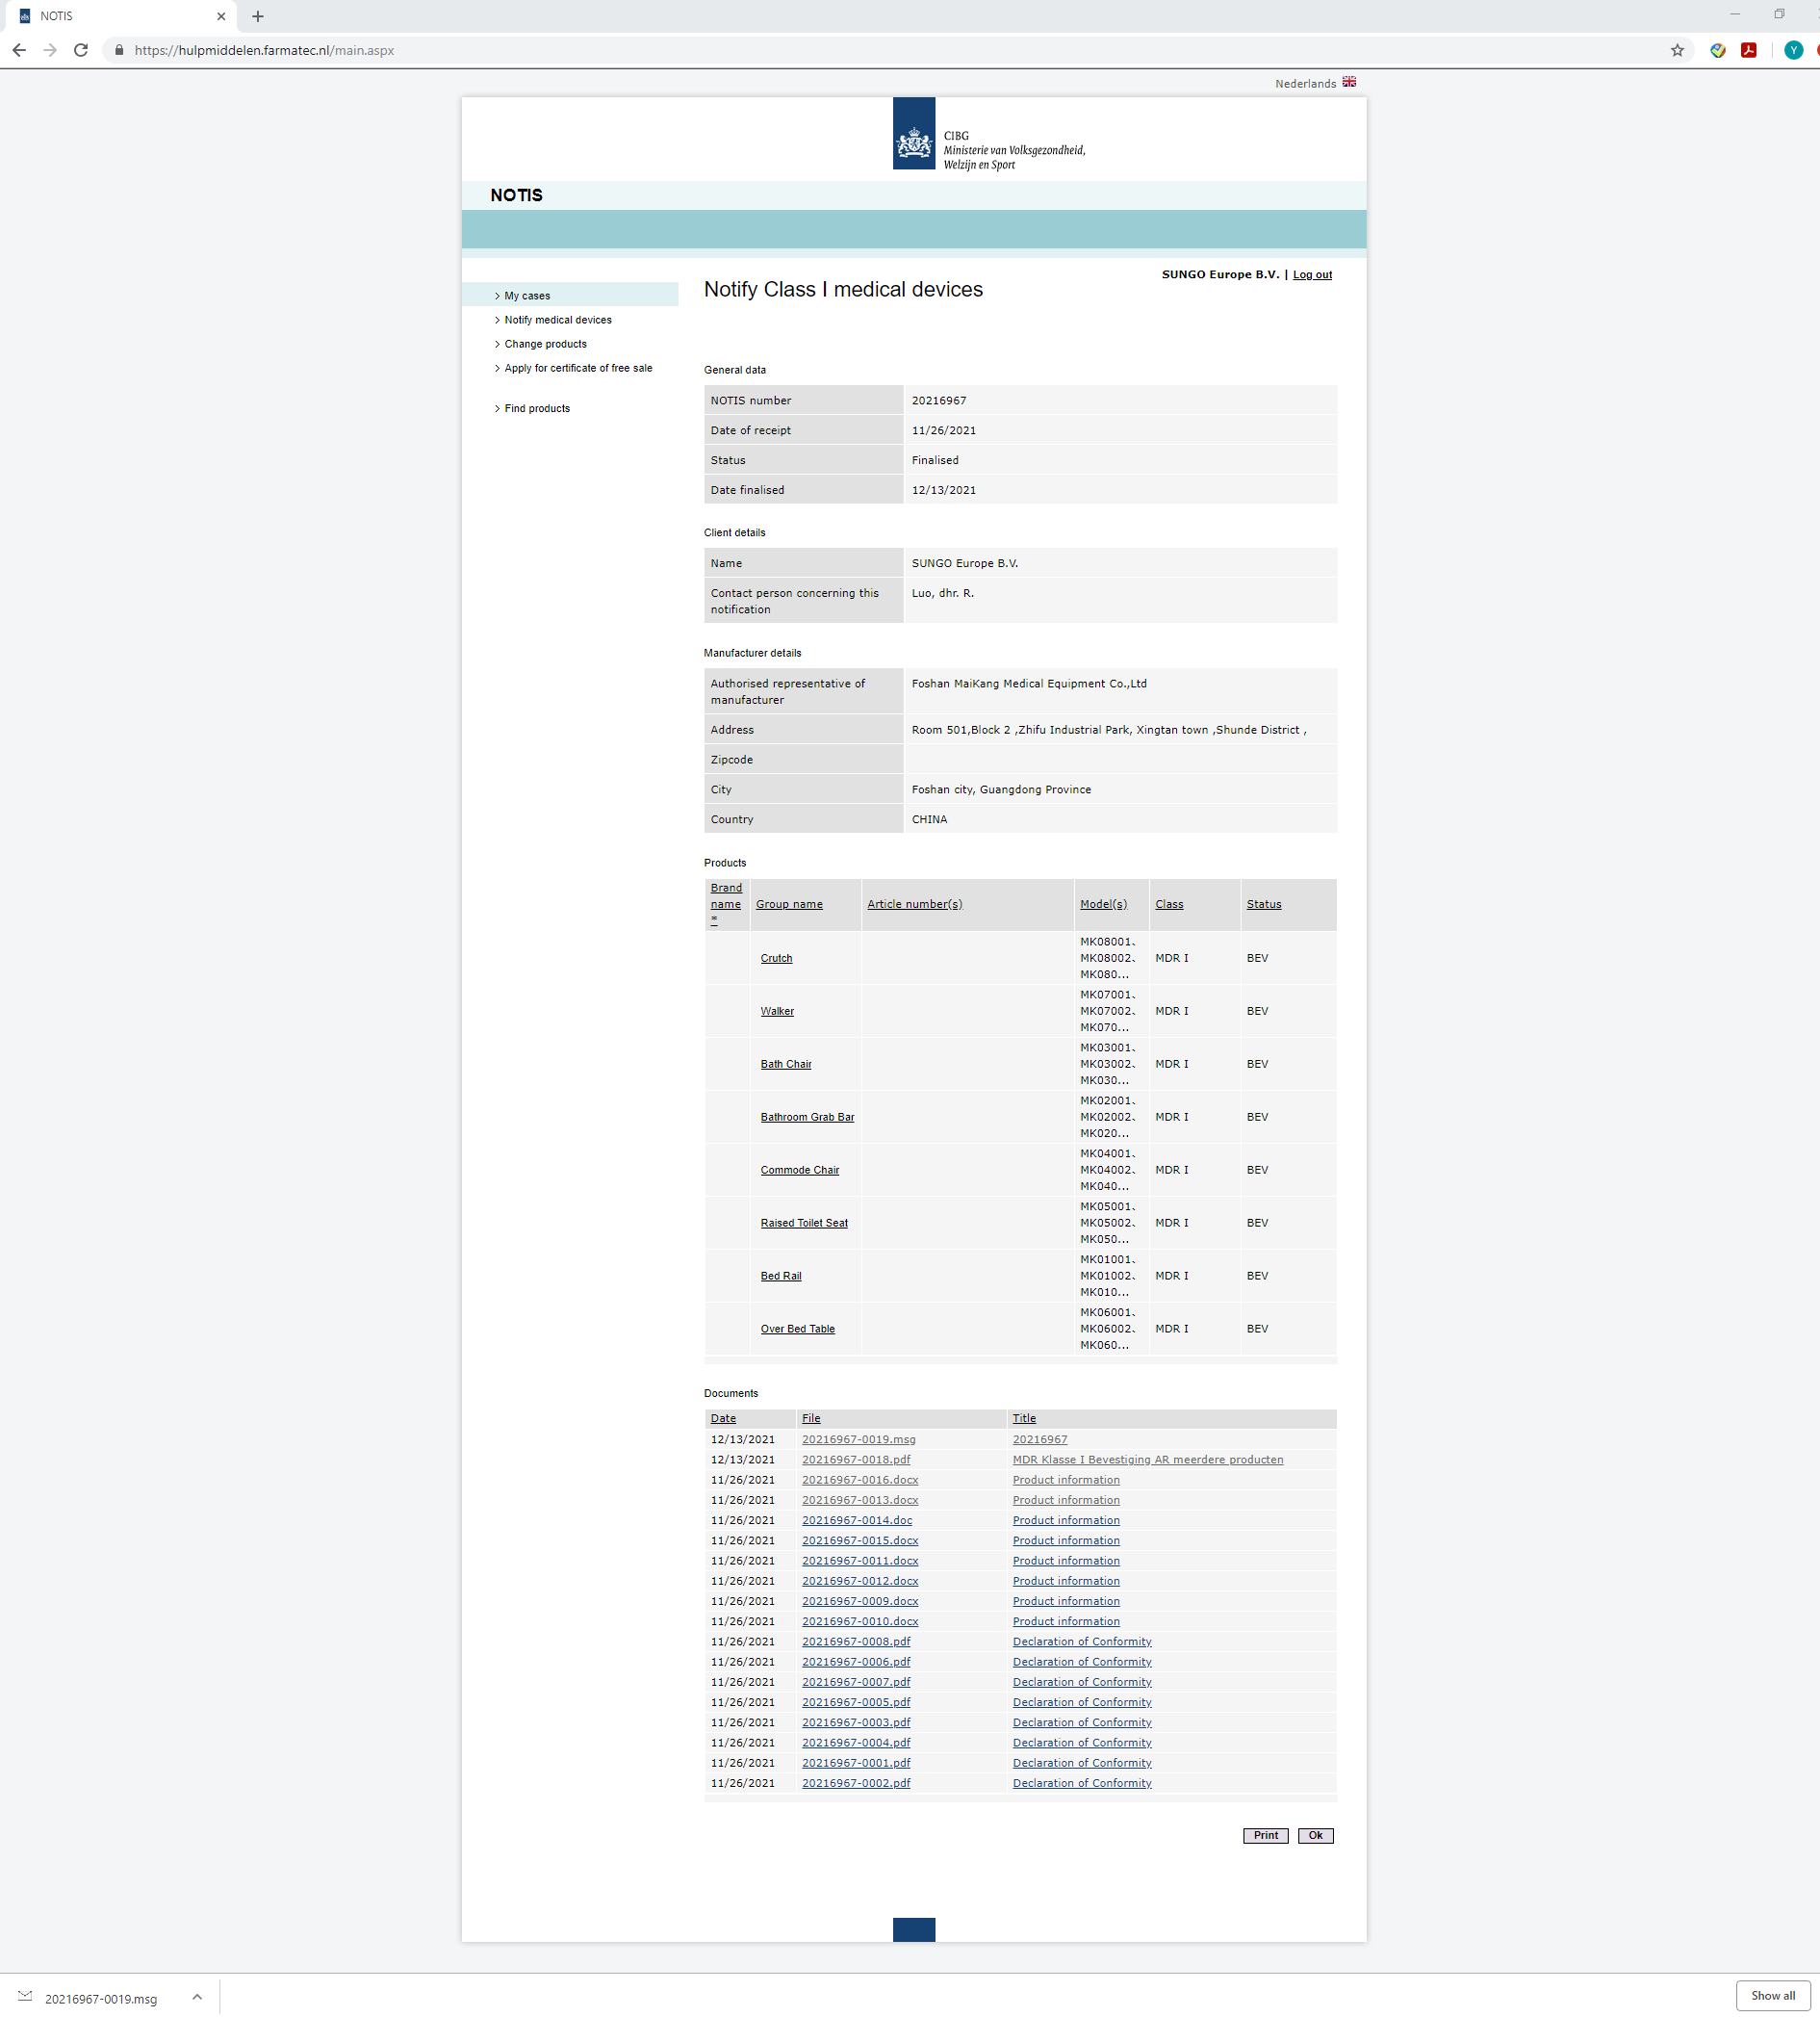Sort products by Status column
This screenshot has height=2017, width=1820.
pyautogui.click(x=1264, y=904)
